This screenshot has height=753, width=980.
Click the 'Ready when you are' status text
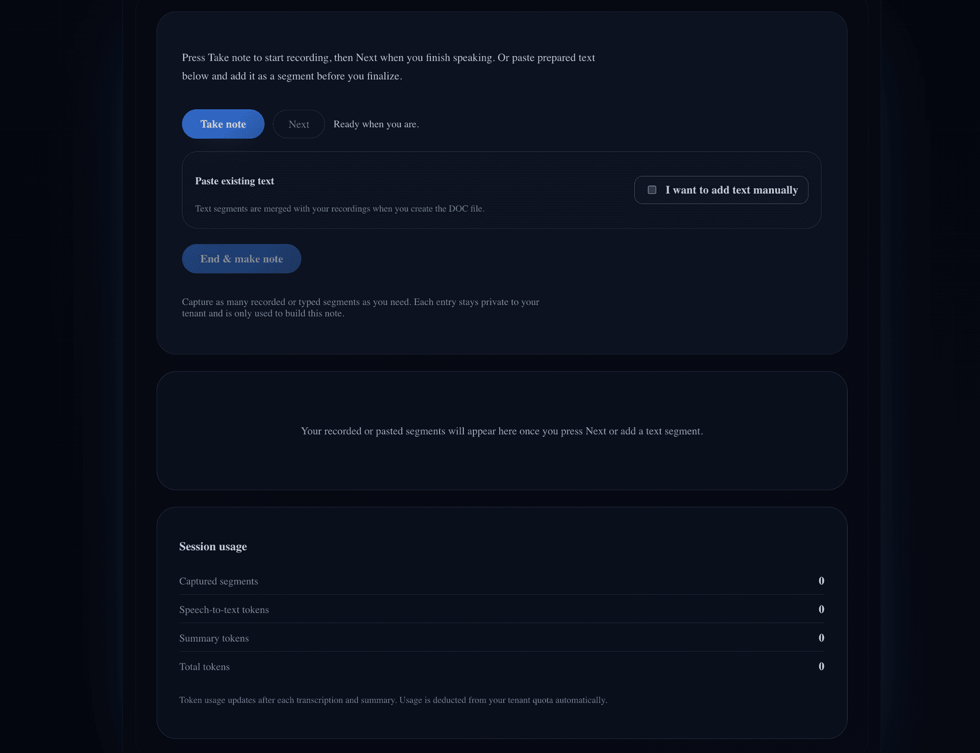(376, 124)
